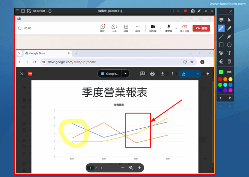Viewport: 249px width, 177px height.
Task: Toggle fullscreen rectangle mode in Bandicam bar
Action: click(23, 11)
